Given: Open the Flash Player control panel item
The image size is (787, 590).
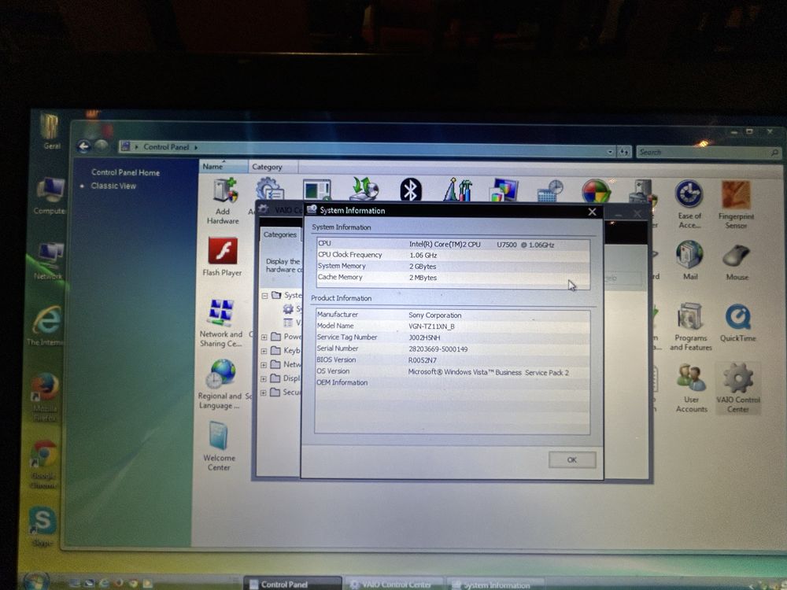Looking at the screenshot, I should (x=223, y=256).
